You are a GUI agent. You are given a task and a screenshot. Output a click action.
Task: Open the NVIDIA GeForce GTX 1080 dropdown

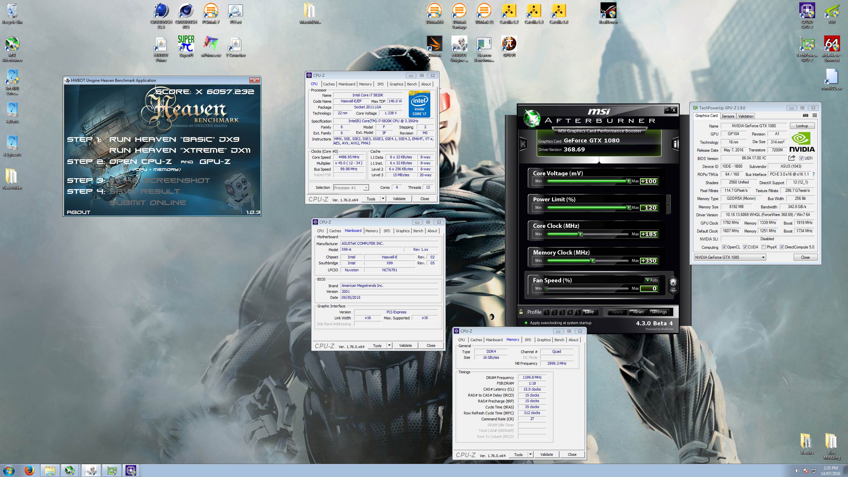tap(730, 257)
